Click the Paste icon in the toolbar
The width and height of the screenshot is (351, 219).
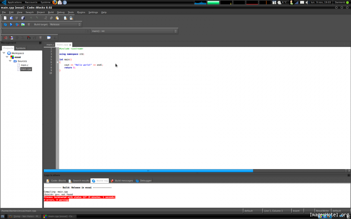coord(57,18)
